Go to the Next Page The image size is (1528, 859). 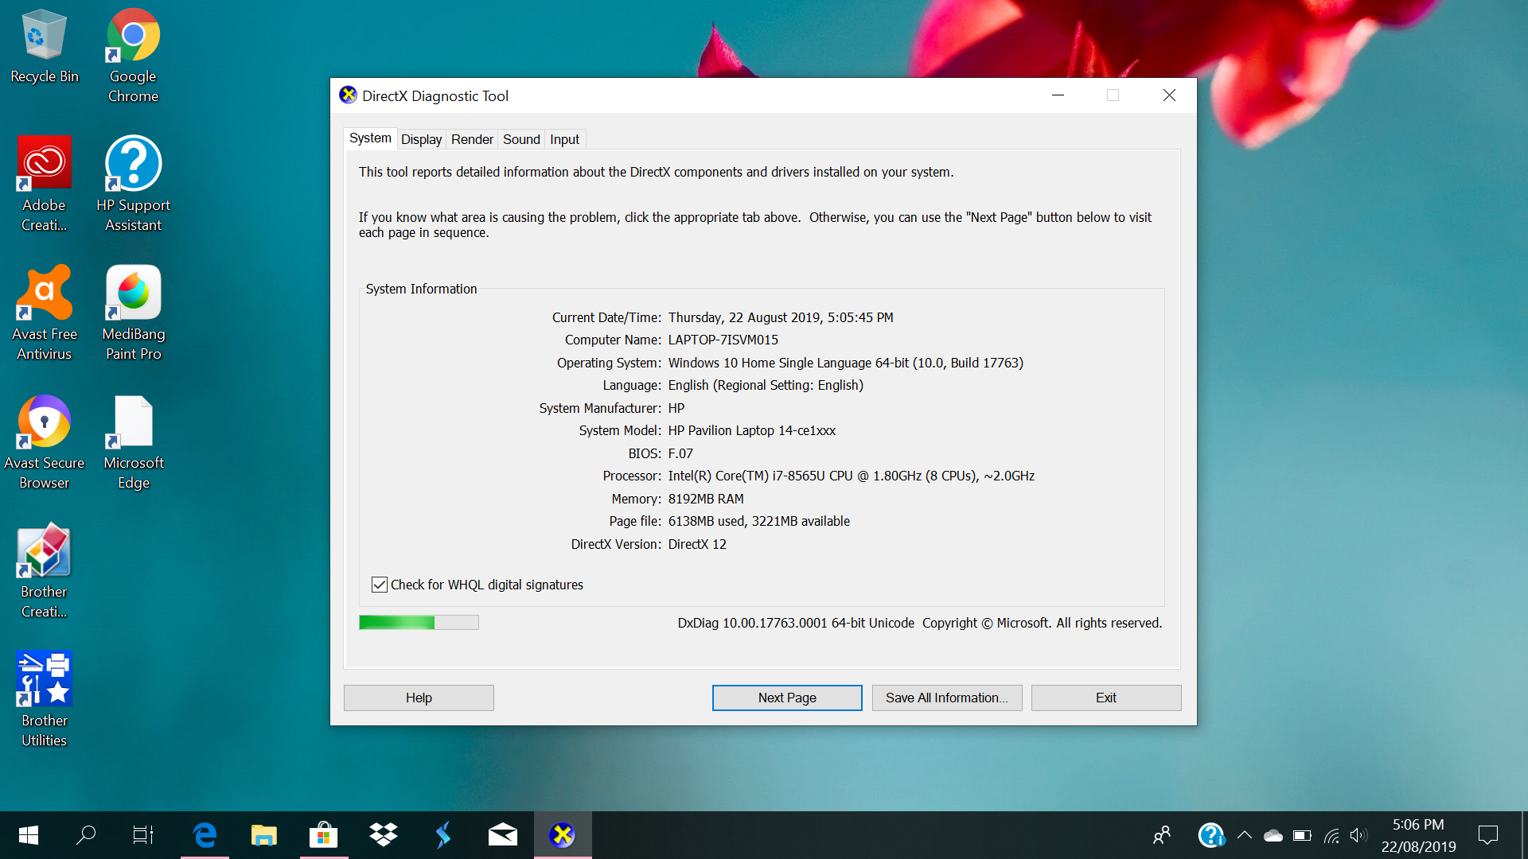tap(787, 698)
